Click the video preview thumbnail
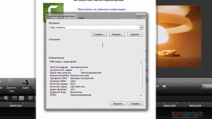 179,36
